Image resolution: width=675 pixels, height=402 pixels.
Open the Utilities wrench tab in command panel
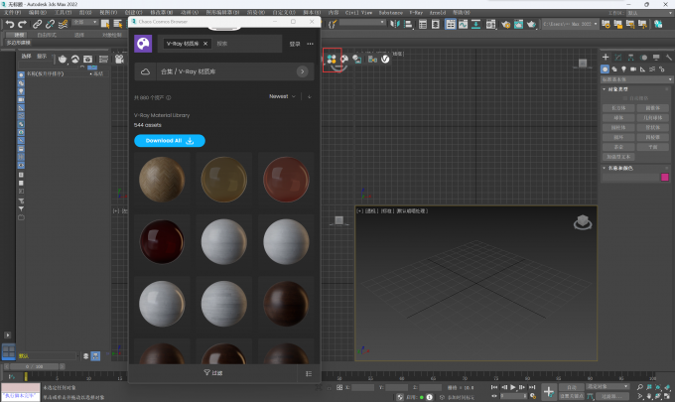click(x=668, y=58)
